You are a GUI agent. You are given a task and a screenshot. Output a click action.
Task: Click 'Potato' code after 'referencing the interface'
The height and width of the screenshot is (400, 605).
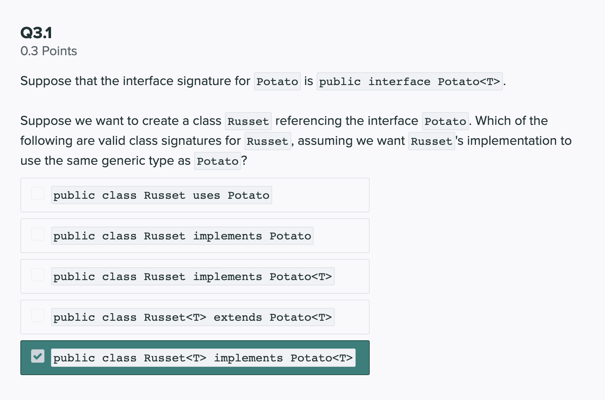[445, 122]
